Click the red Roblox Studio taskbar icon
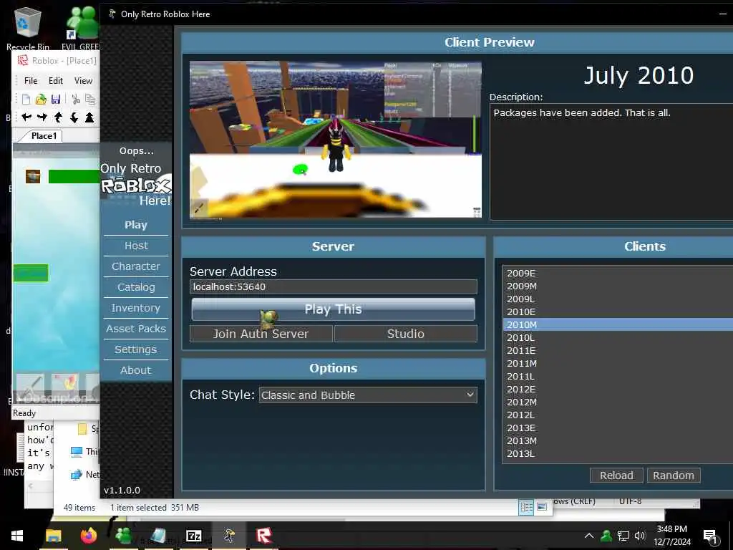 pyautogui.click(x=263, y=536)
